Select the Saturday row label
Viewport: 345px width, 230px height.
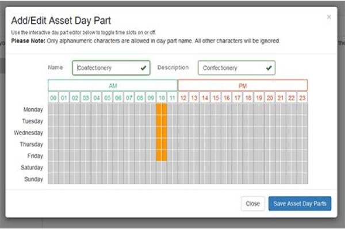coord(32,167)
